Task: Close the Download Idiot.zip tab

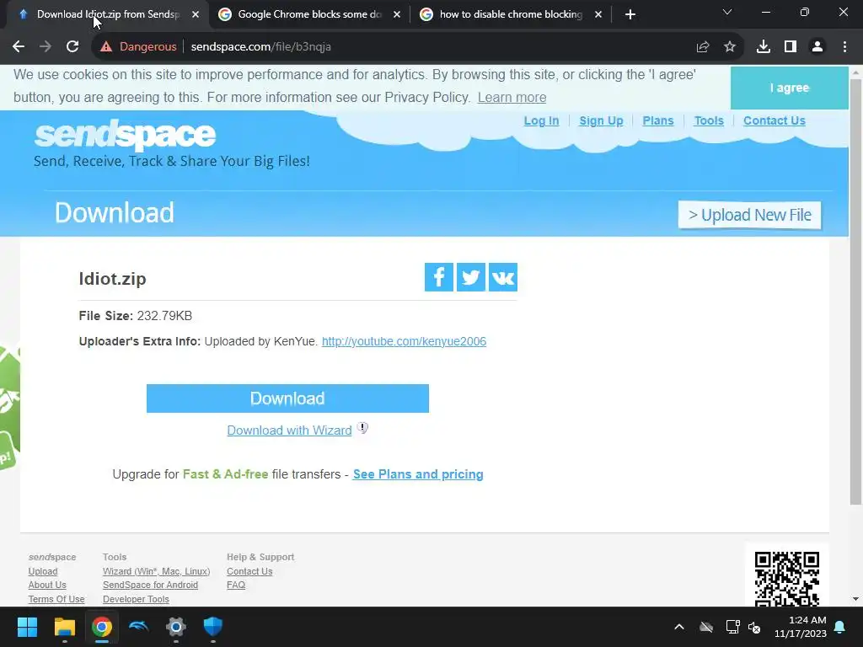Action: (196, 14)
